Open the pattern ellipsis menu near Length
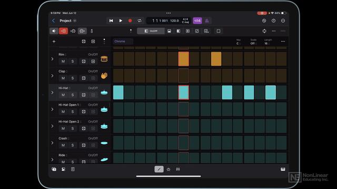 point(283,41)
